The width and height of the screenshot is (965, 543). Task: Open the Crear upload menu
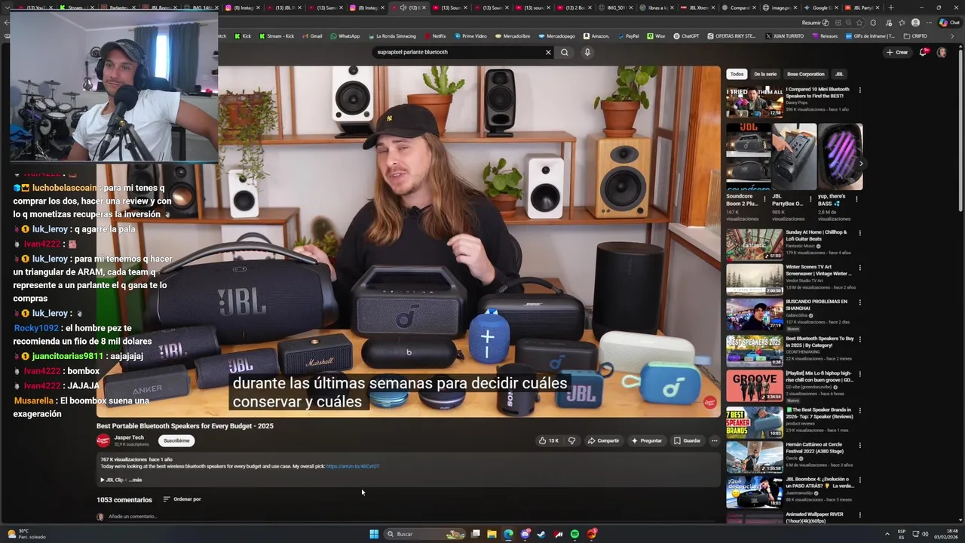[x=897, y=52]
